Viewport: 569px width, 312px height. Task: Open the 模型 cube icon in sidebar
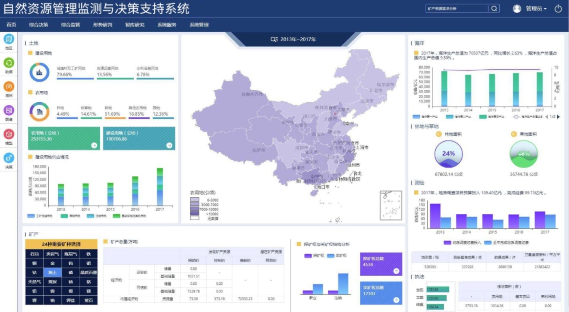tap(9, 135)
